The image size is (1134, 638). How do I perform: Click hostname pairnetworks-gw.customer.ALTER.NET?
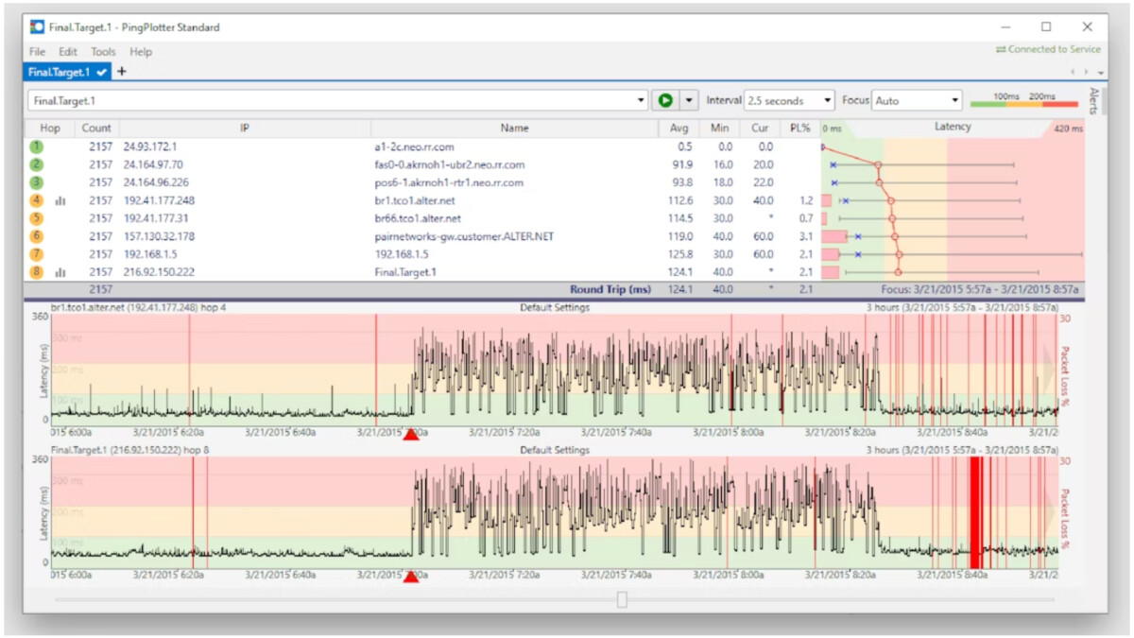pyautogui.click(x=464, y=236)
